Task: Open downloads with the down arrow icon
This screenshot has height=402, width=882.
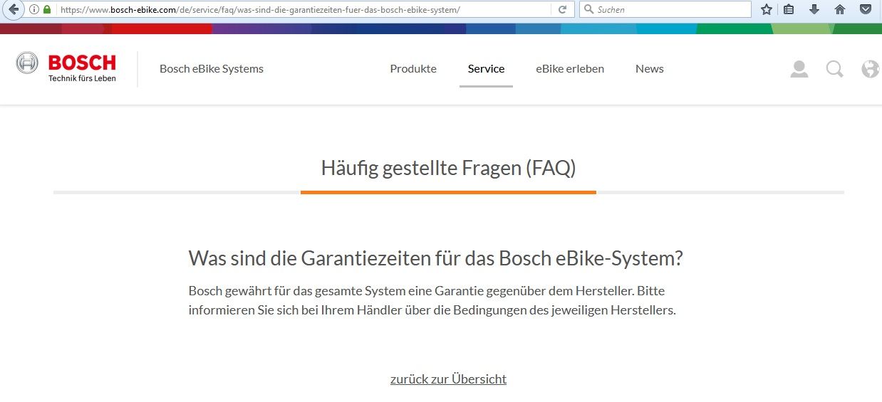Action: click(814, 10)
